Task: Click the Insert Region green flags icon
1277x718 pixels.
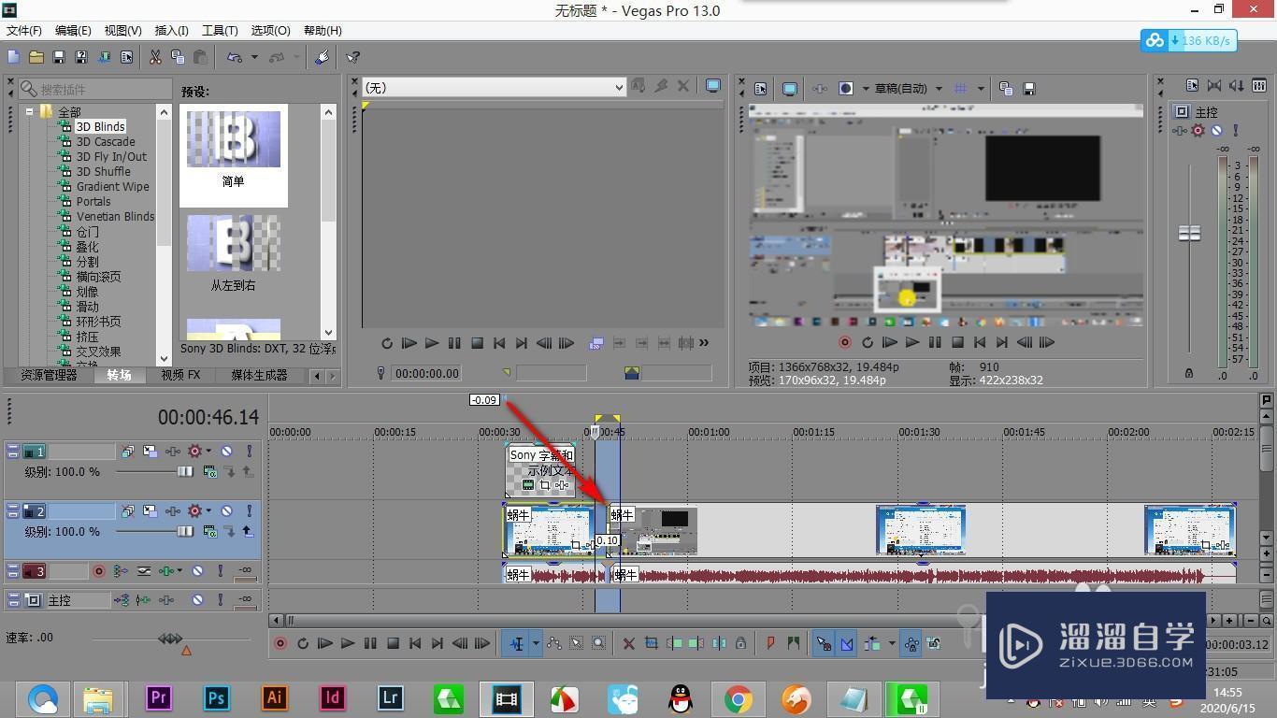Action: pos(793,643)
